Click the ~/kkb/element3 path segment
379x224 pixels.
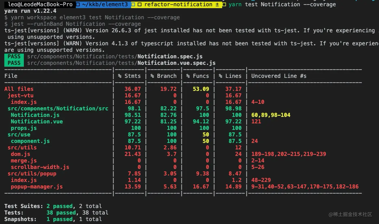pos(104,4)
